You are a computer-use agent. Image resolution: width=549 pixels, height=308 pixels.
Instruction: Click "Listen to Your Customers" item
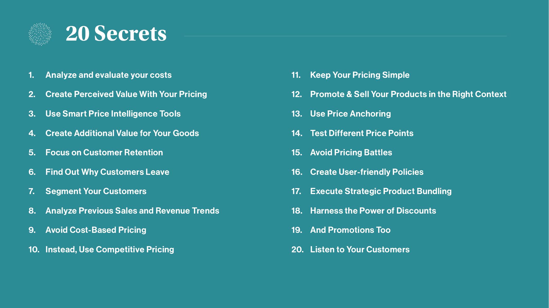tap(360, 249)
